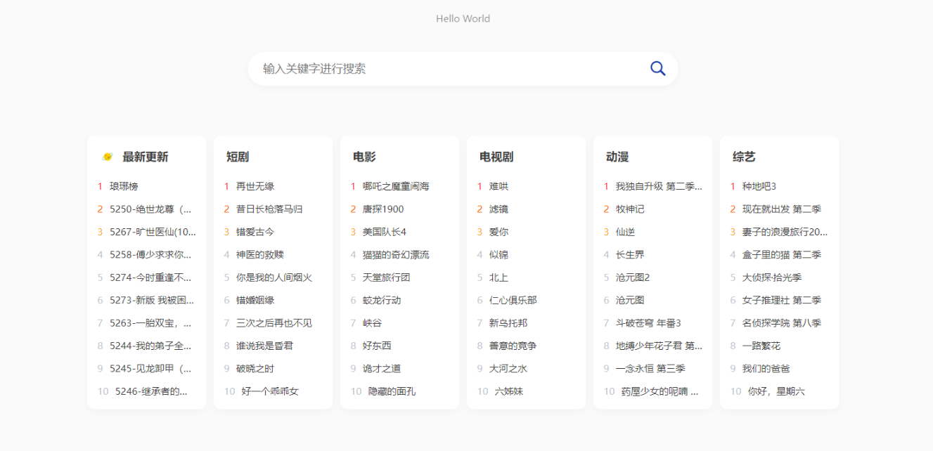Open the 综艺 category heading
Screen dimensions: 933x451
pyautogui.click(x=744, y=157)
